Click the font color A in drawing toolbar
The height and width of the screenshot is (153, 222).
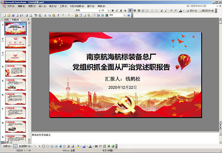click(x=90, y=146)
